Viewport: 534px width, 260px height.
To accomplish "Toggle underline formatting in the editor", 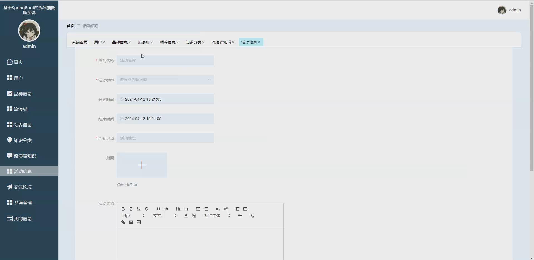I will click(x=139, y=209).
